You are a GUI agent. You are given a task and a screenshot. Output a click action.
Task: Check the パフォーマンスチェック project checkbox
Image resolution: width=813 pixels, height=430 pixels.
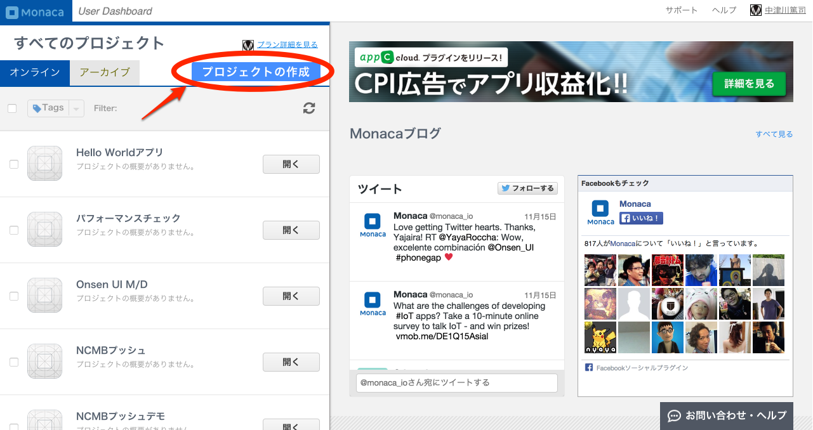[14, 230]
